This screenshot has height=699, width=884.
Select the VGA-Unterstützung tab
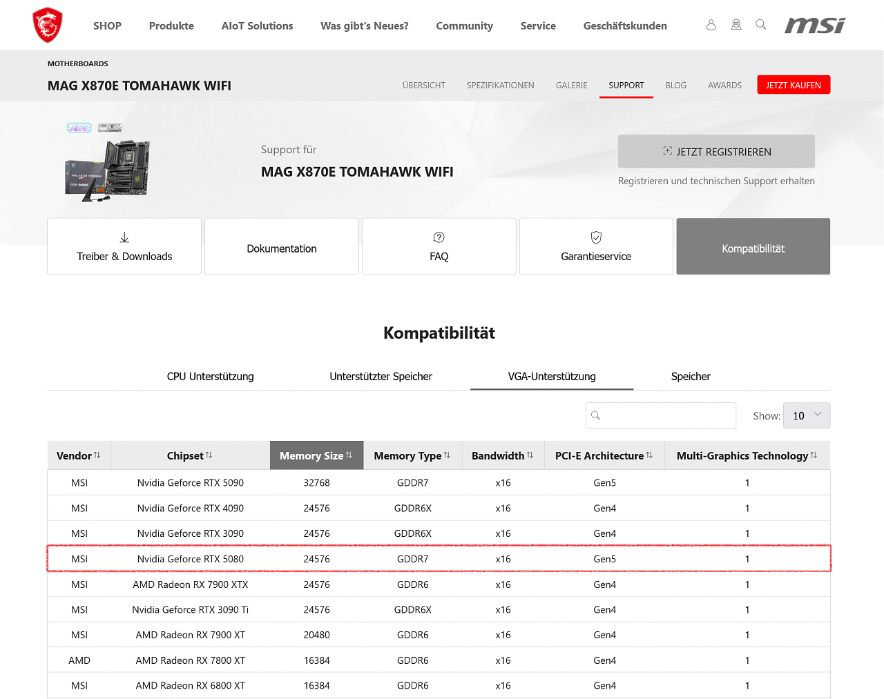(552, 376)
